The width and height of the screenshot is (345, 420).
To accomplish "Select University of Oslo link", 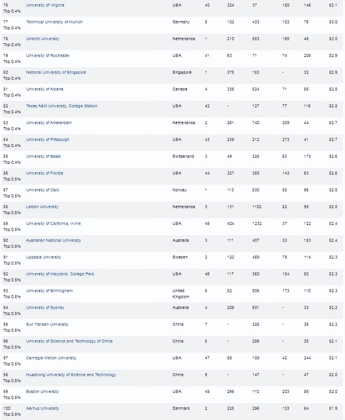I will click(42, 190).
